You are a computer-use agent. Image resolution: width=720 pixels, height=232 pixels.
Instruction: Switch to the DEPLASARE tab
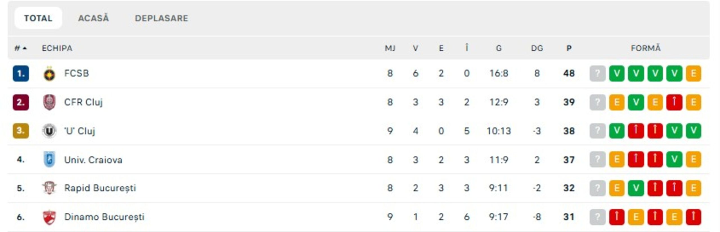tap(161, 18)
